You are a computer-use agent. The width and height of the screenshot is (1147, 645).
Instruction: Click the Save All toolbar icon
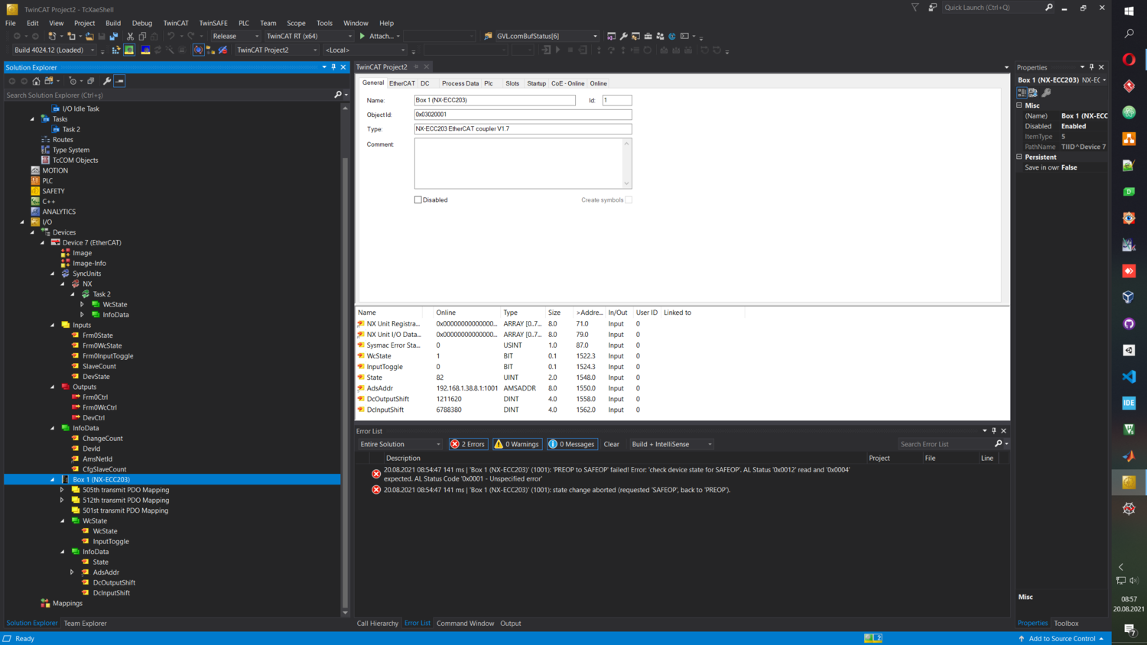point(114,36)
